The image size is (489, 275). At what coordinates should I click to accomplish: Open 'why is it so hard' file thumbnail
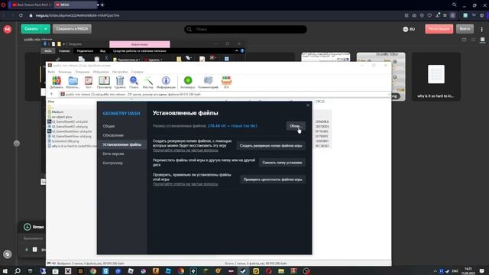436,76
